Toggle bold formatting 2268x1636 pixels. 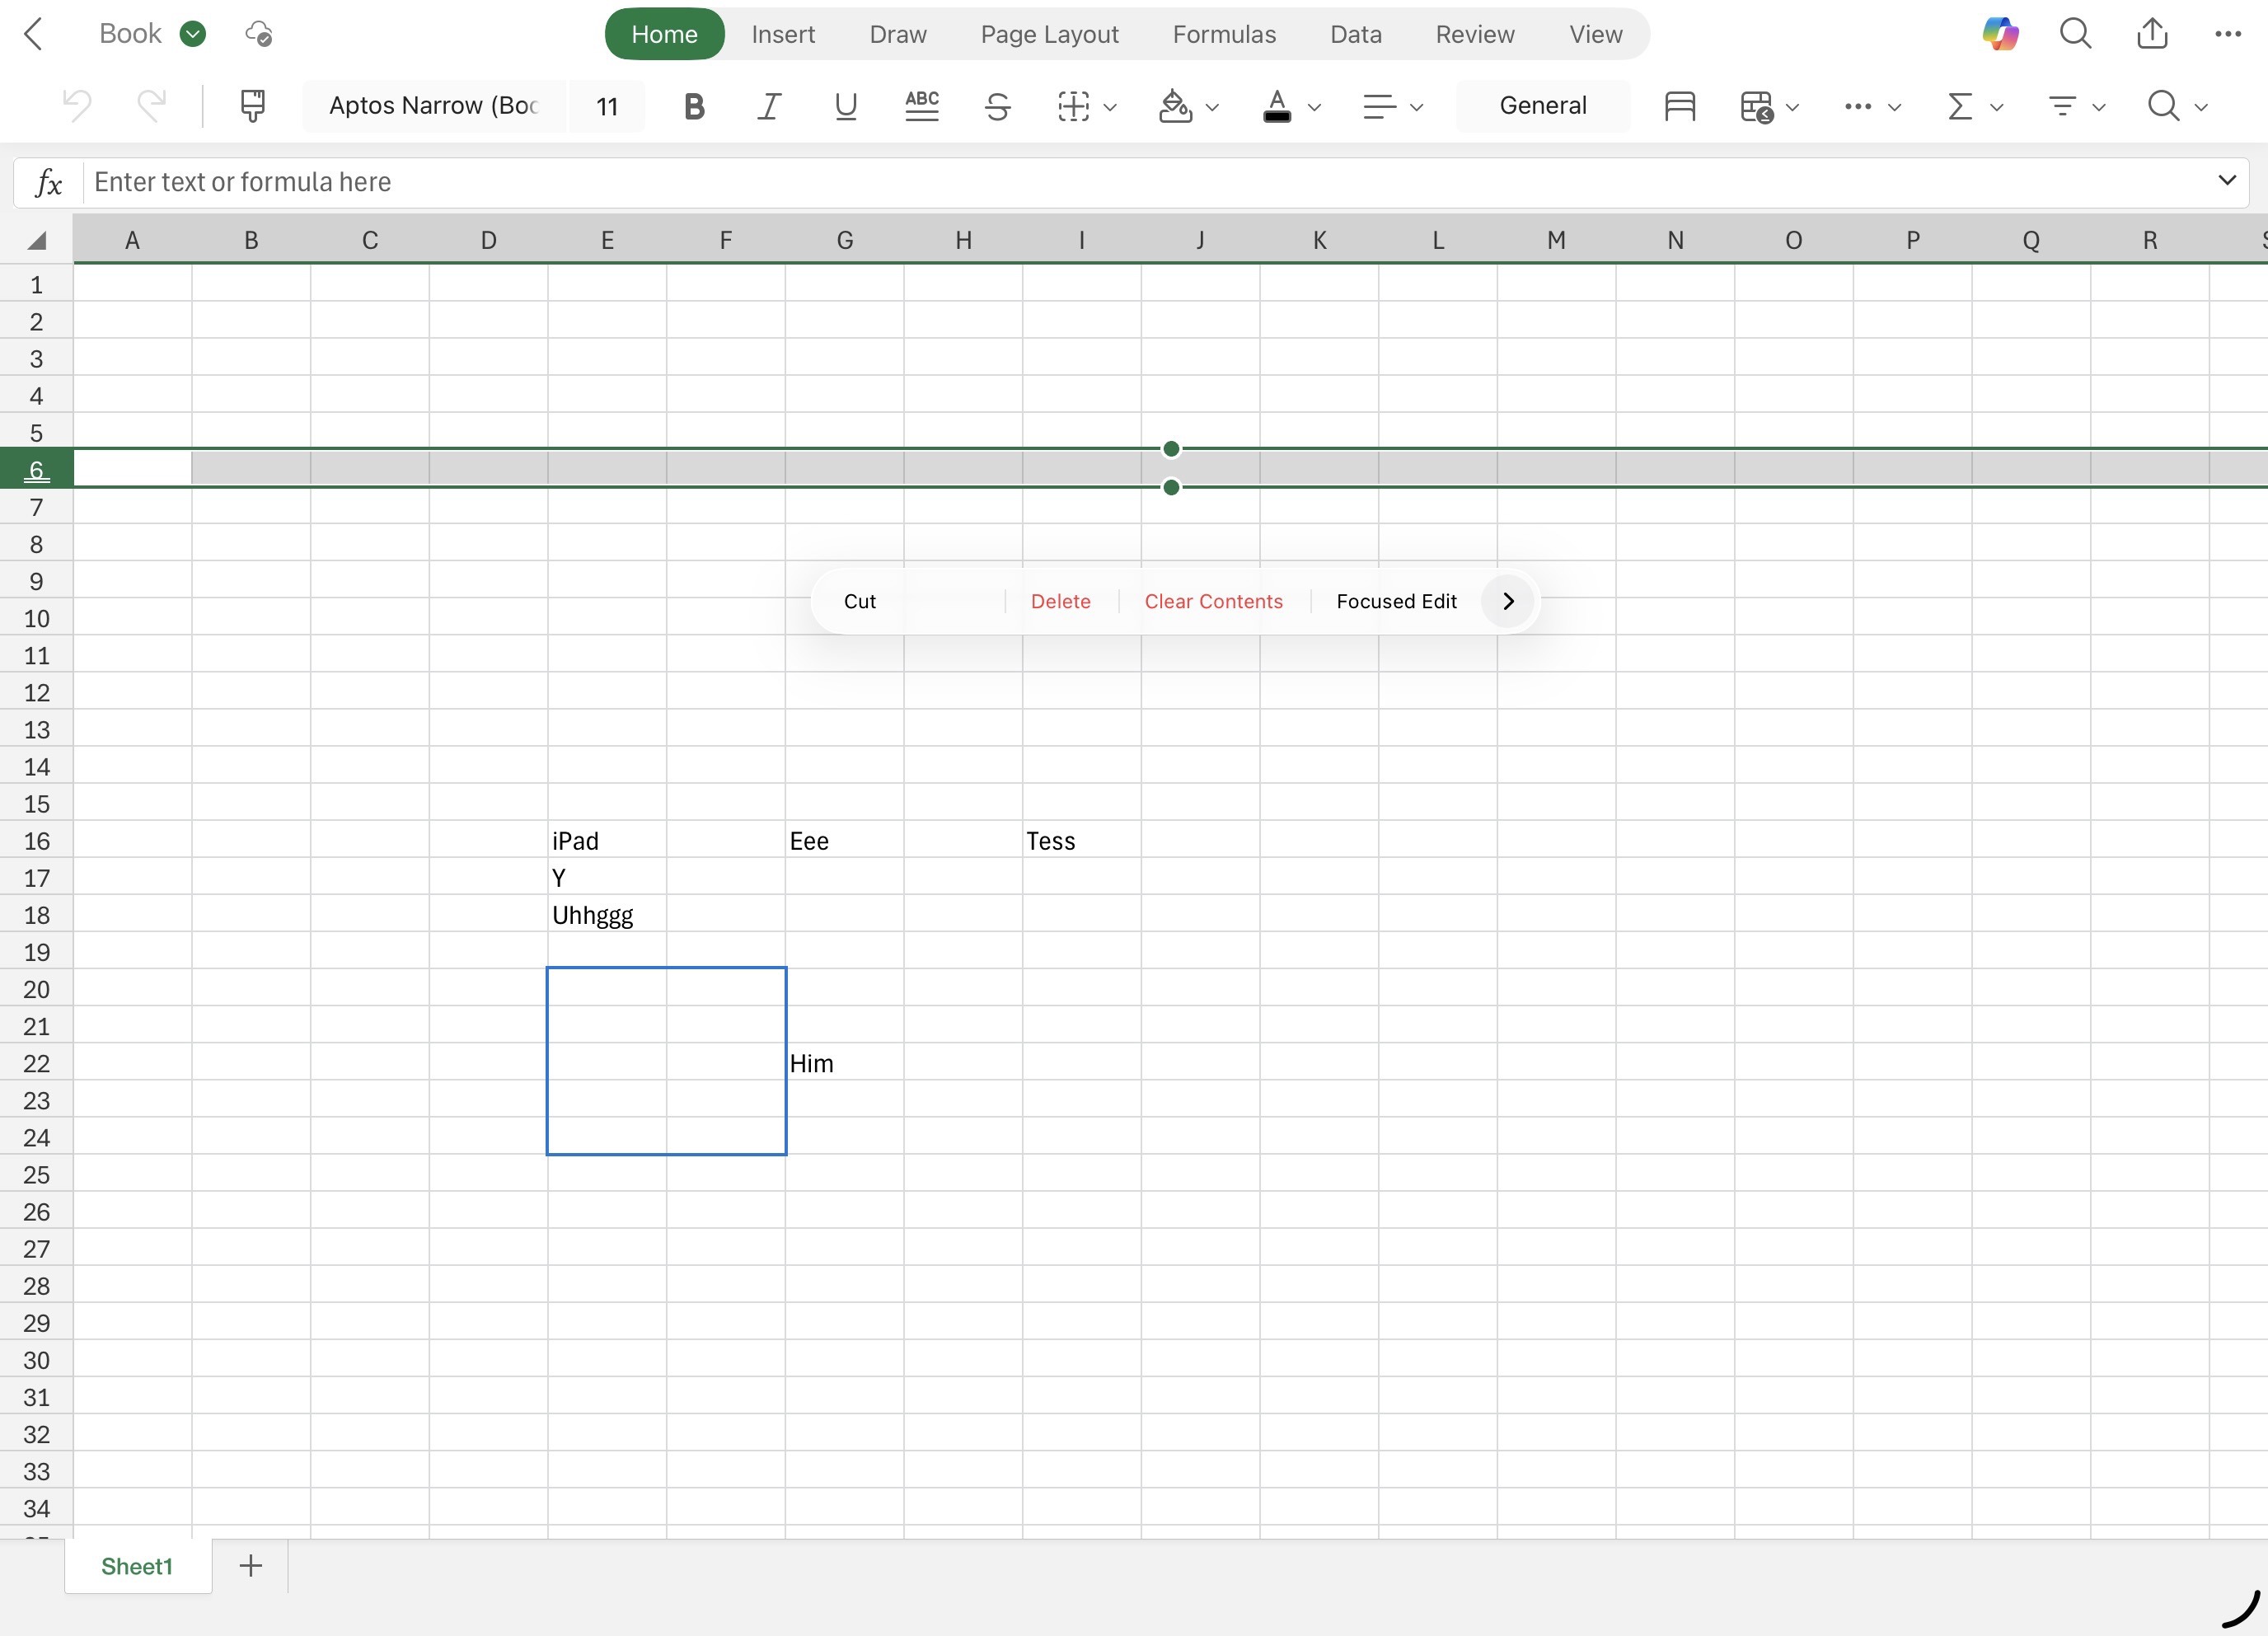coord(693,106)
